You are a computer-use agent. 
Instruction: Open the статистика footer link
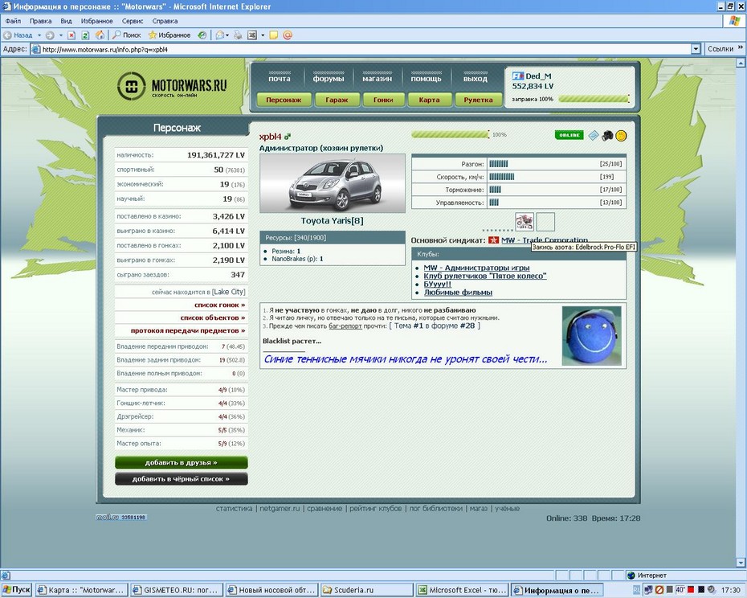tap(234, 508)
